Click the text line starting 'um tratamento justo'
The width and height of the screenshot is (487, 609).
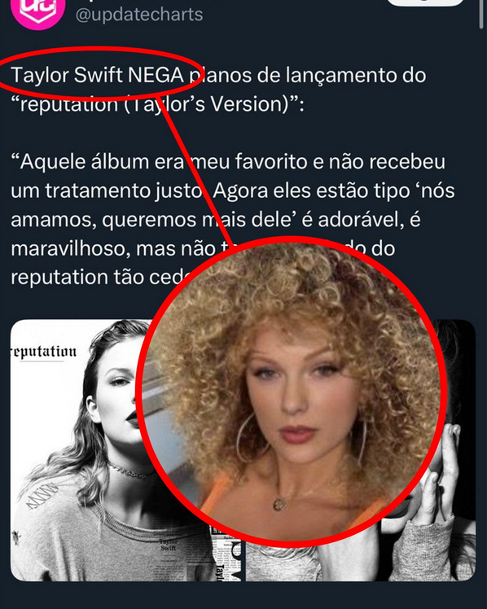coord(233,191)
